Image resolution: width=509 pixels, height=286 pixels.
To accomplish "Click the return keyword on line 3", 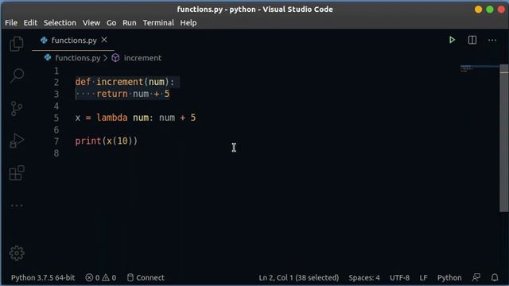I will [x=111, y=94].
